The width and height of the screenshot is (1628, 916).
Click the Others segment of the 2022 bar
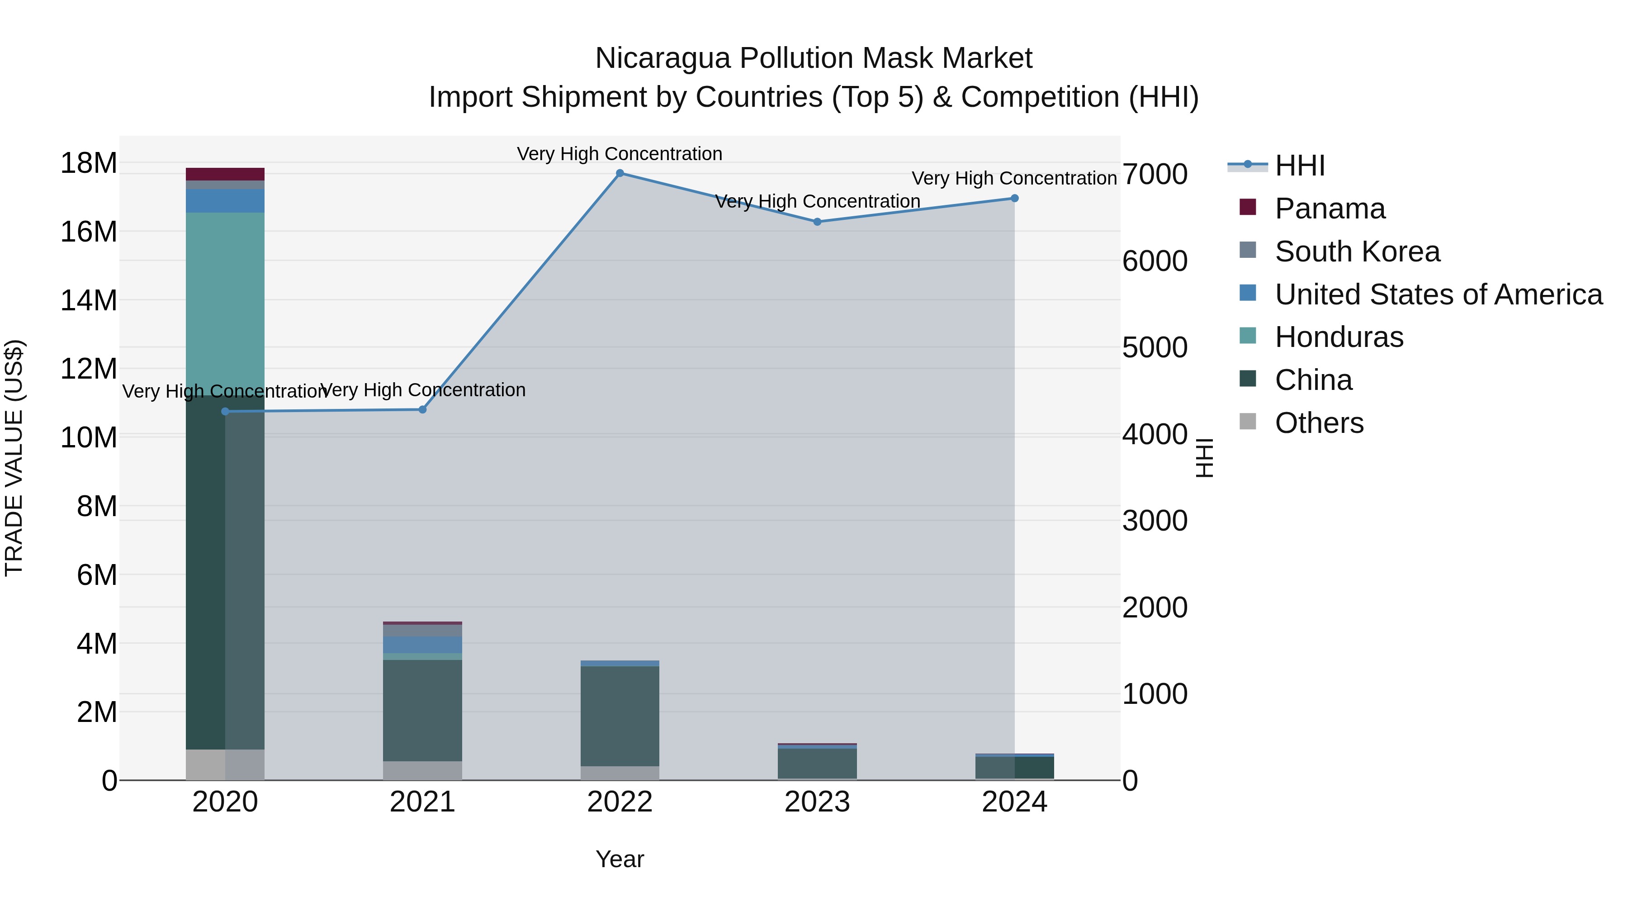point(620,773)
